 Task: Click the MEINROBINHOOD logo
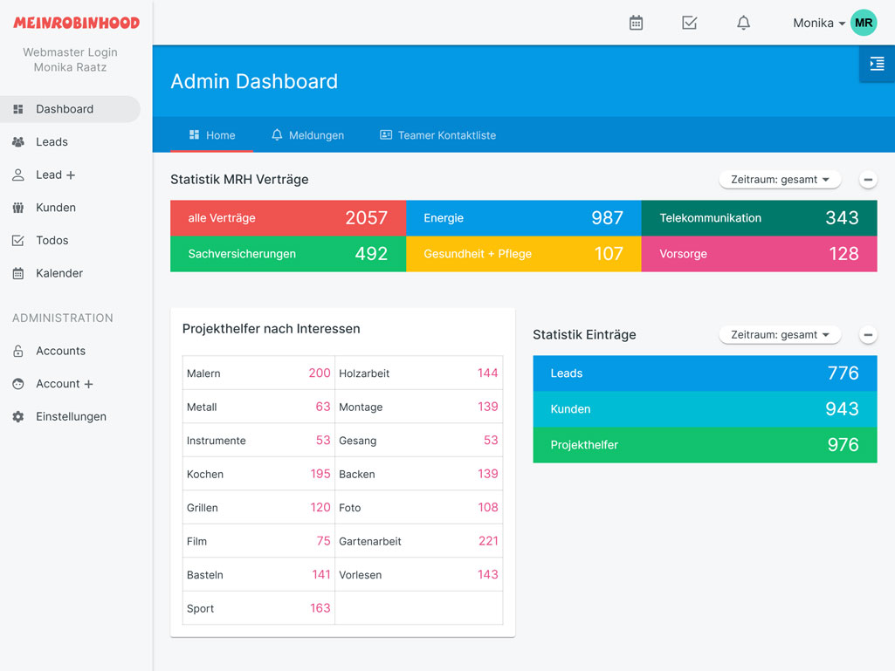(x=76, y=22)
